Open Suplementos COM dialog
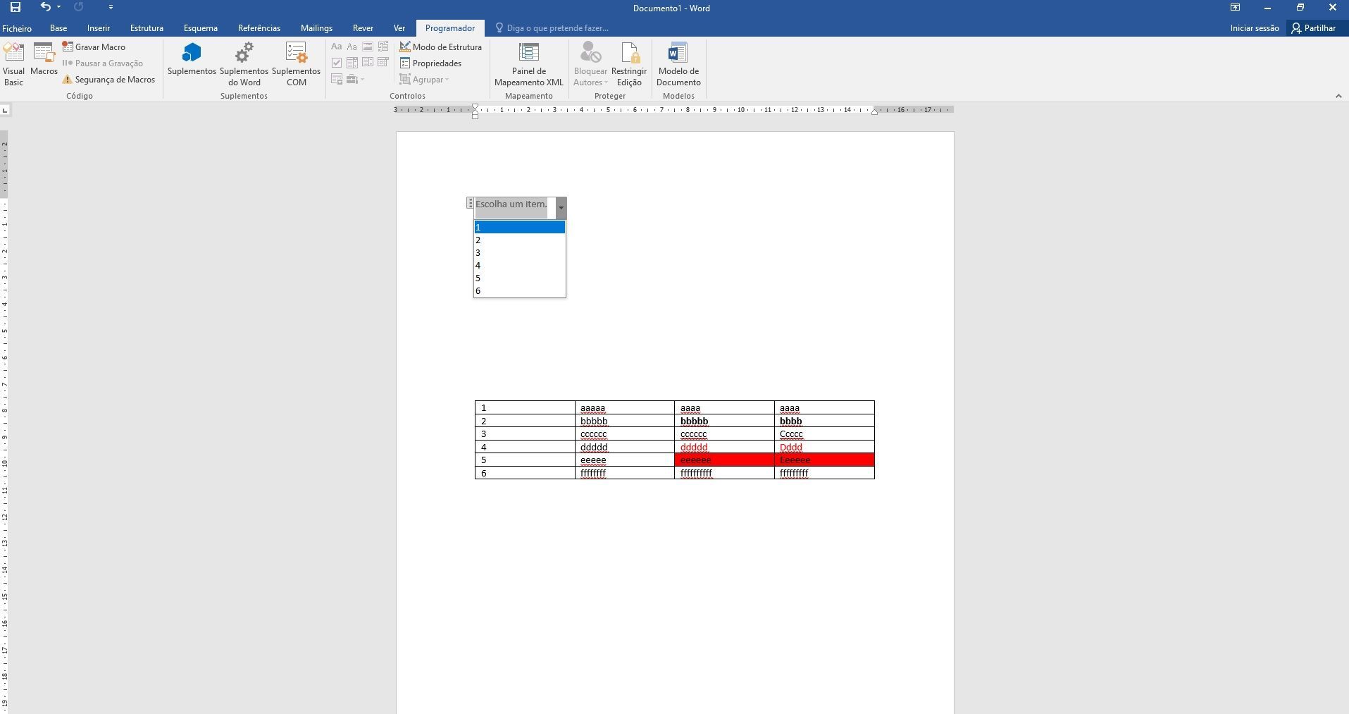 [x=296, y=64]
